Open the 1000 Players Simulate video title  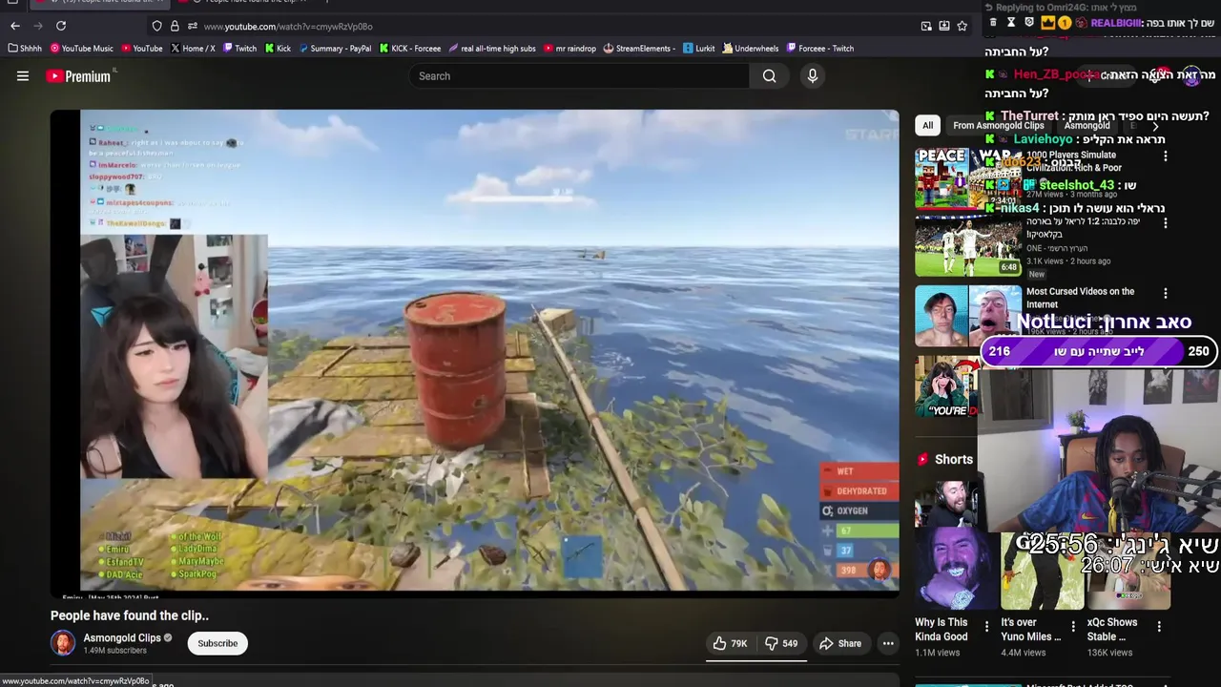pyautogui.click(x=1072, y=161)
